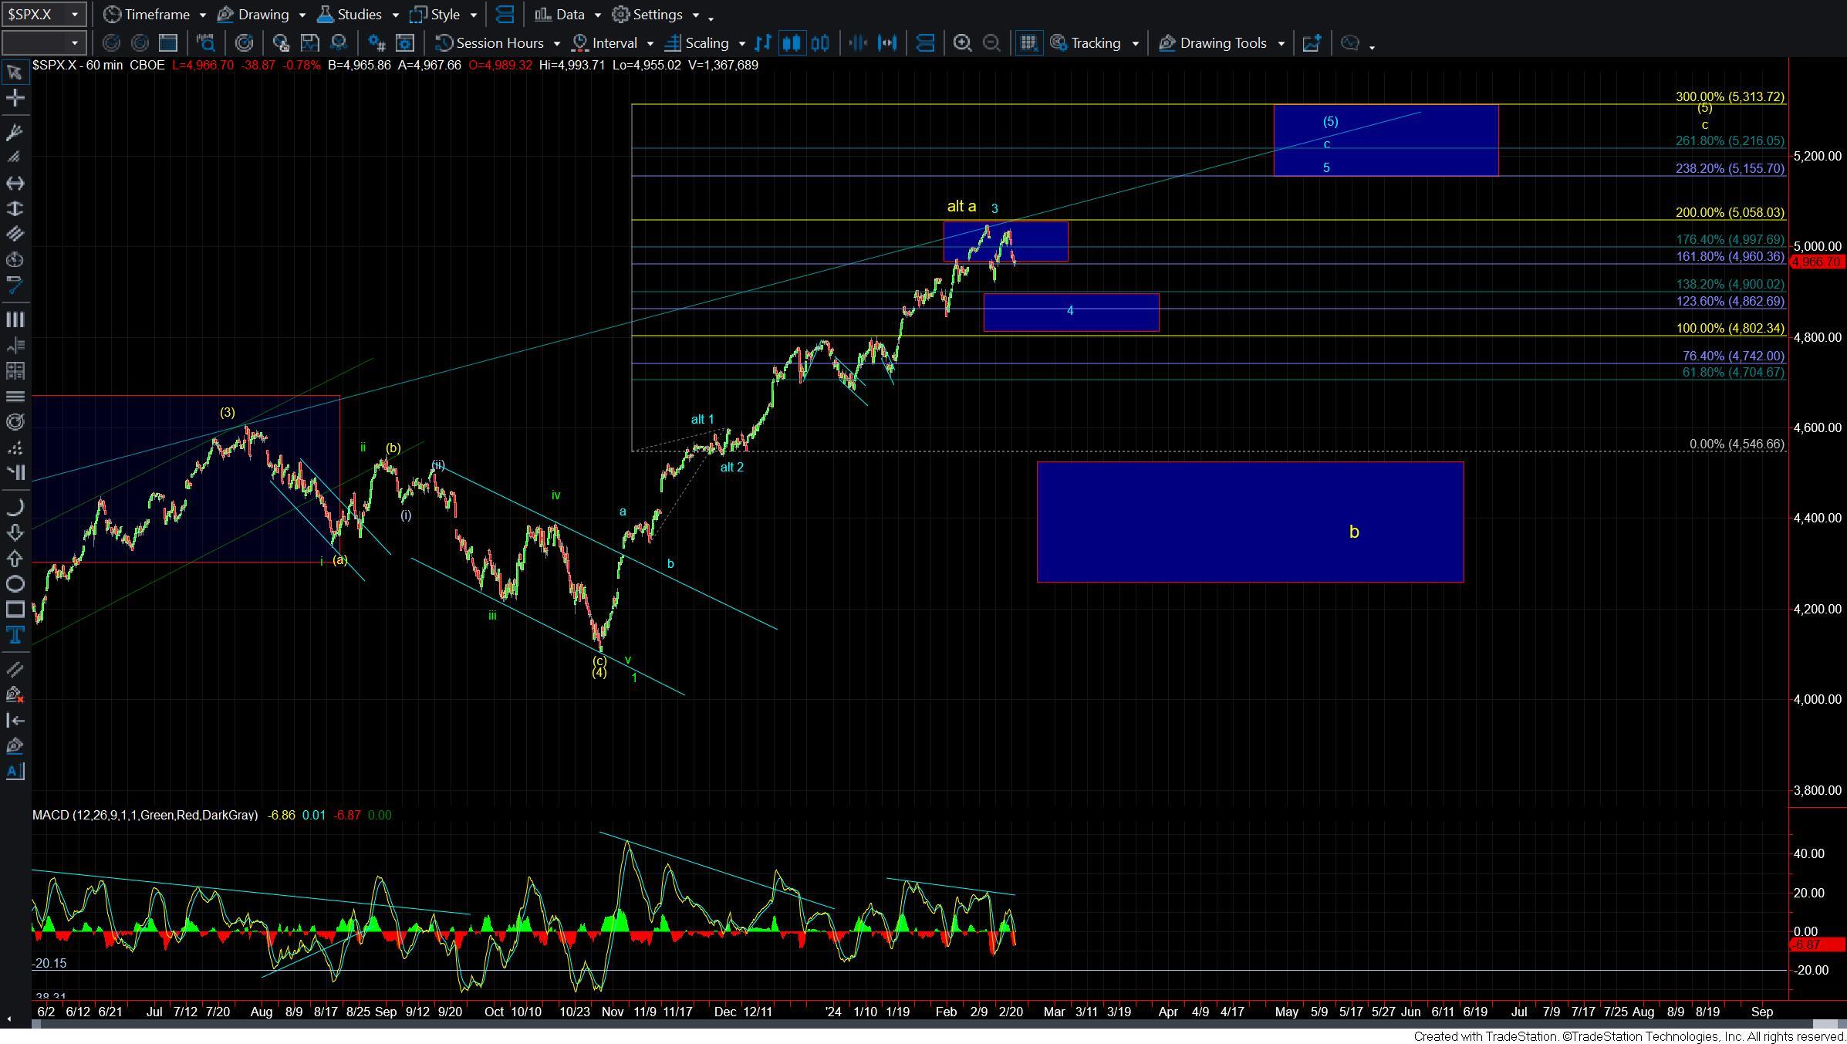The height and width of the screenshot is (1044, 1847).
Task: Pick the vertical double-arrow extension tool
Action: (15, 208)
